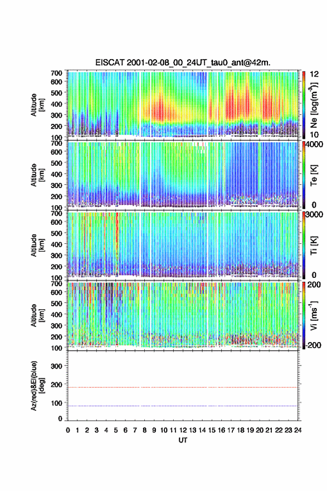Viewport: 327px width, 491px height.
Task: Click the red azimuth line in bottom panel
Action: [183, 387]
